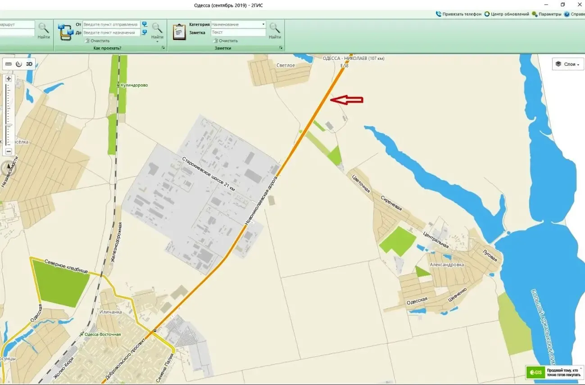Pick destination point on map icon
Viewport: 585px width, 385px height.
pyautogui.click(x=145, y=32)
